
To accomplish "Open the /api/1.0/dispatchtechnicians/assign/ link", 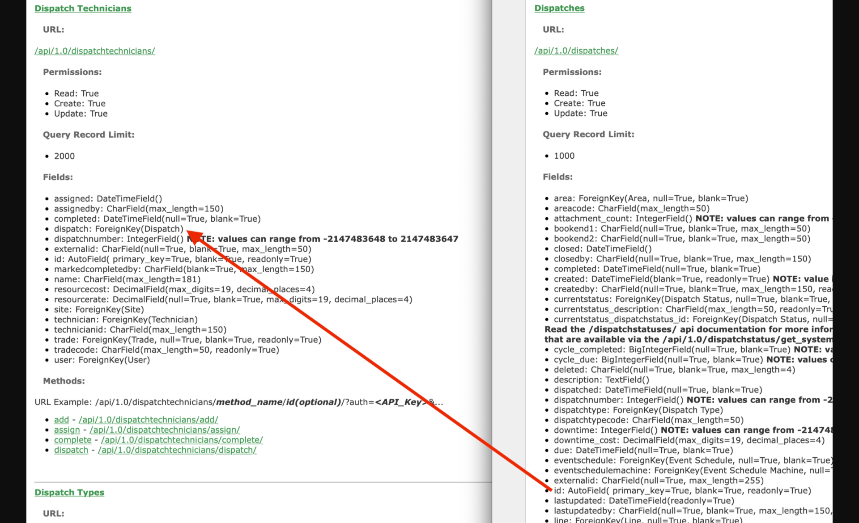I will pos(165,430).
